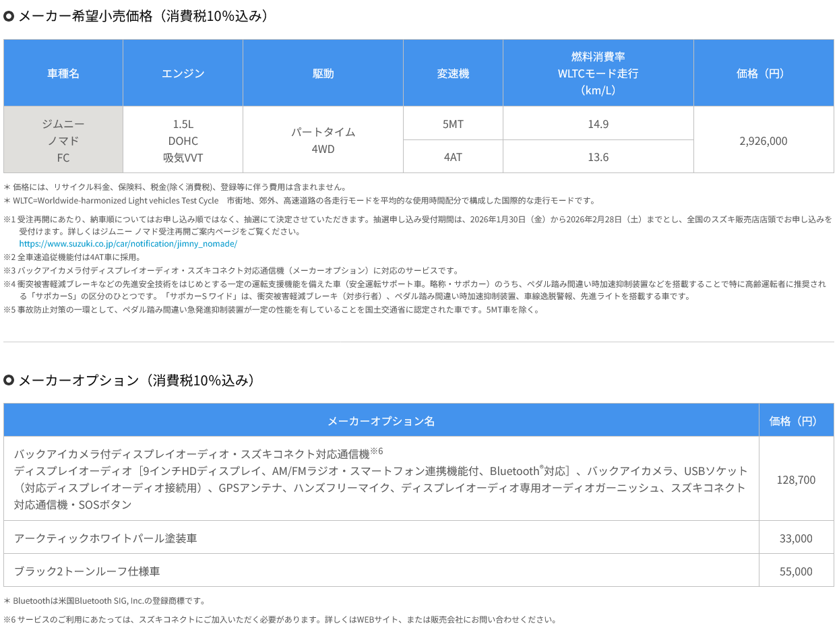Click the 5MT transmission cell
839x632 pixels.
[x=453, y=124]
